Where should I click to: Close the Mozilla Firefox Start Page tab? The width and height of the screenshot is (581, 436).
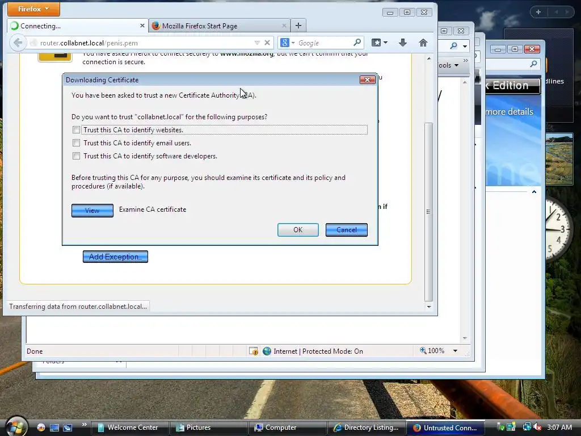[x=284, y=26]
